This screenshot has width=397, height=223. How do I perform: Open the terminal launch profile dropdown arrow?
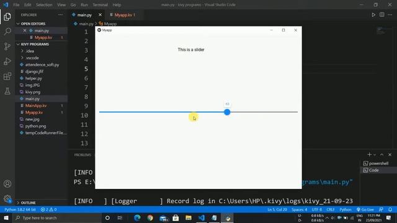pos(375,155)
